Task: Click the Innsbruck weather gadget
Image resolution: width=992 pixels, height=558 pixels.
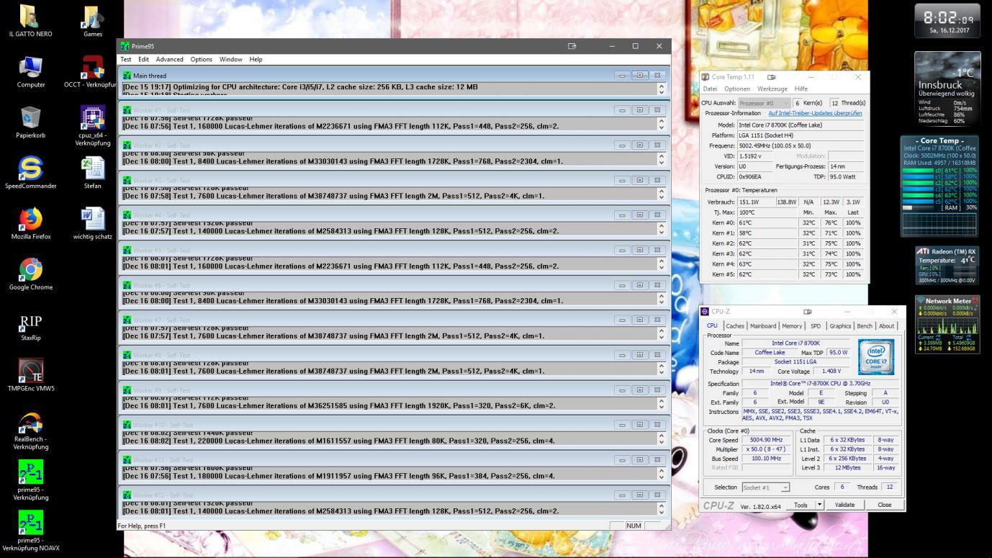Action: point(947,90)
